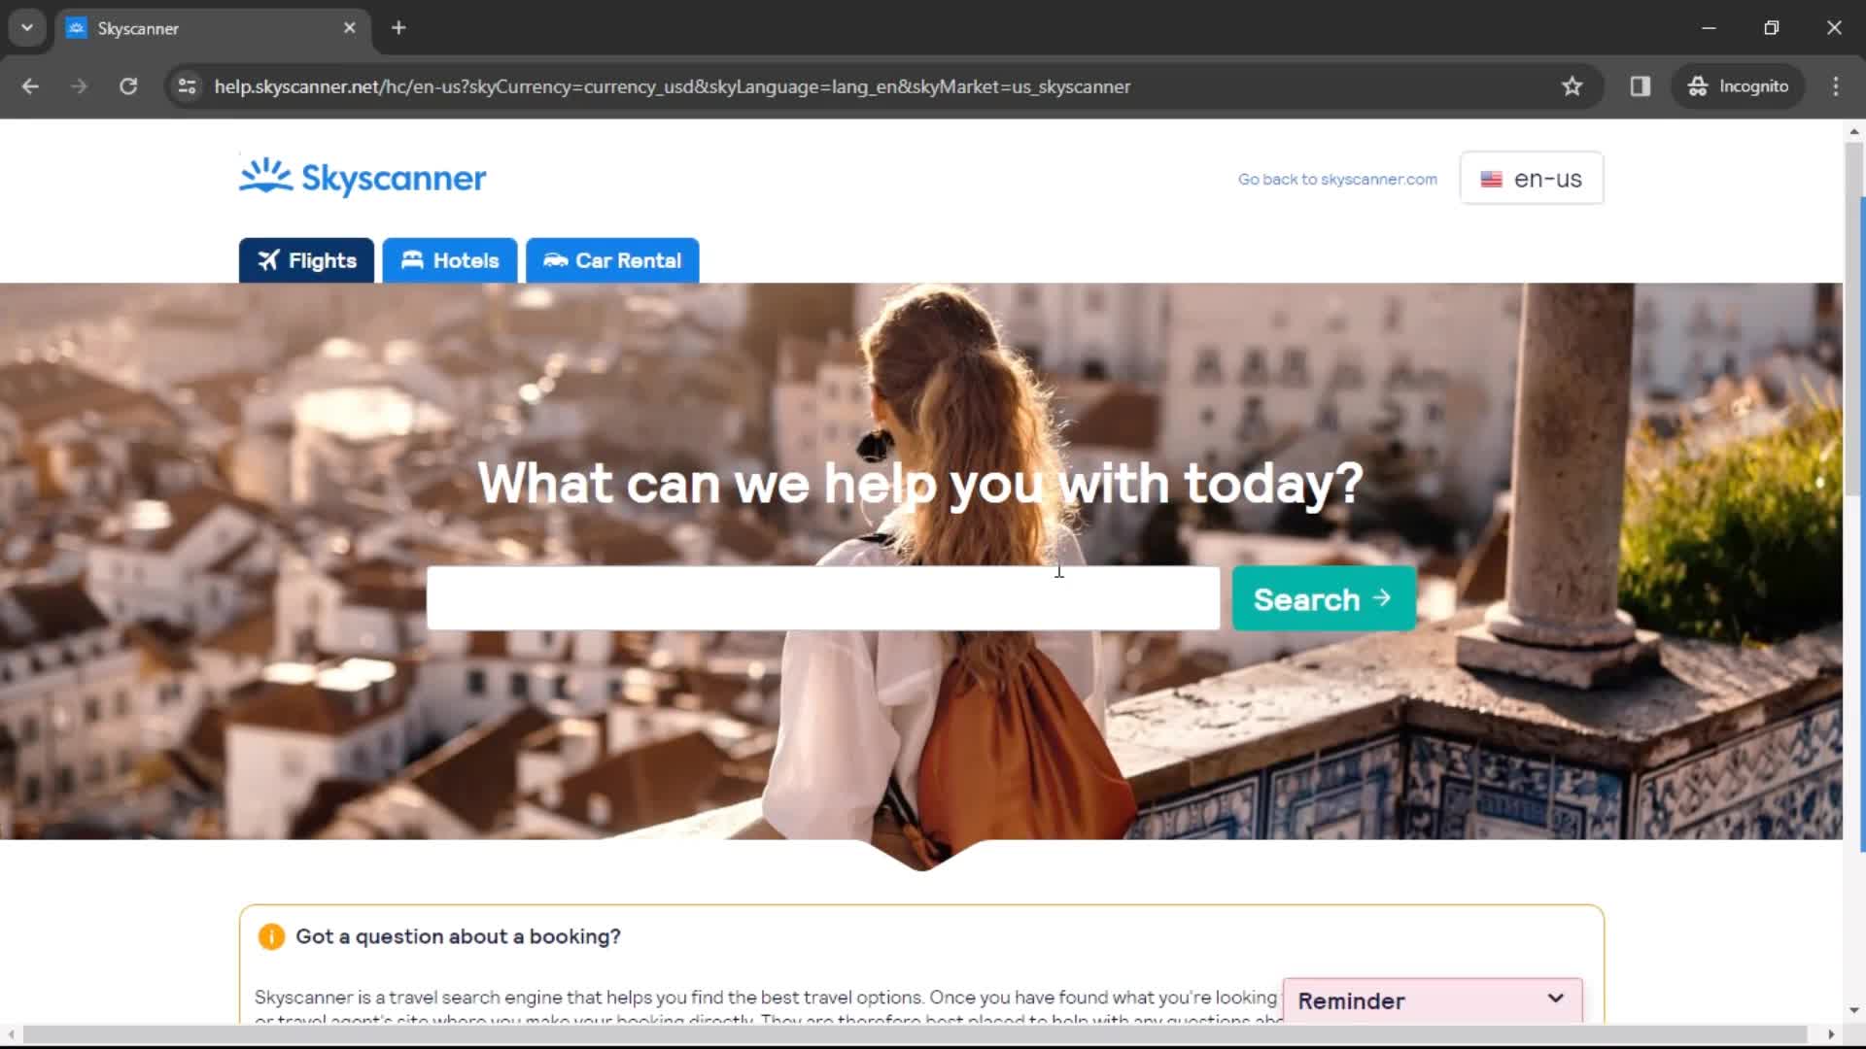Select the Car Rental tab icon
Image resolution: width=1866 pixels, height=1049 pixels.
pos(554,260)
